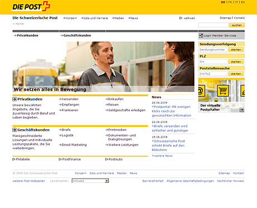Open the Reisen link
Image resolution: width=257 pixels, height=208 pixels.
pos(112,105)
